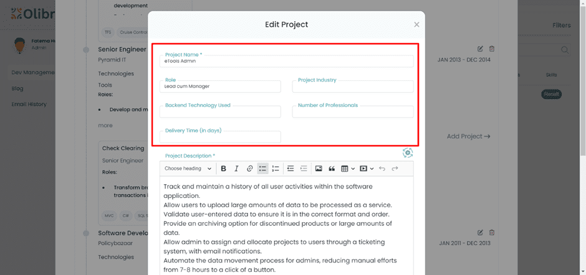Close the Edit Project dialog
The height and width of the screenshot is (275, 586).
point(416,25)
